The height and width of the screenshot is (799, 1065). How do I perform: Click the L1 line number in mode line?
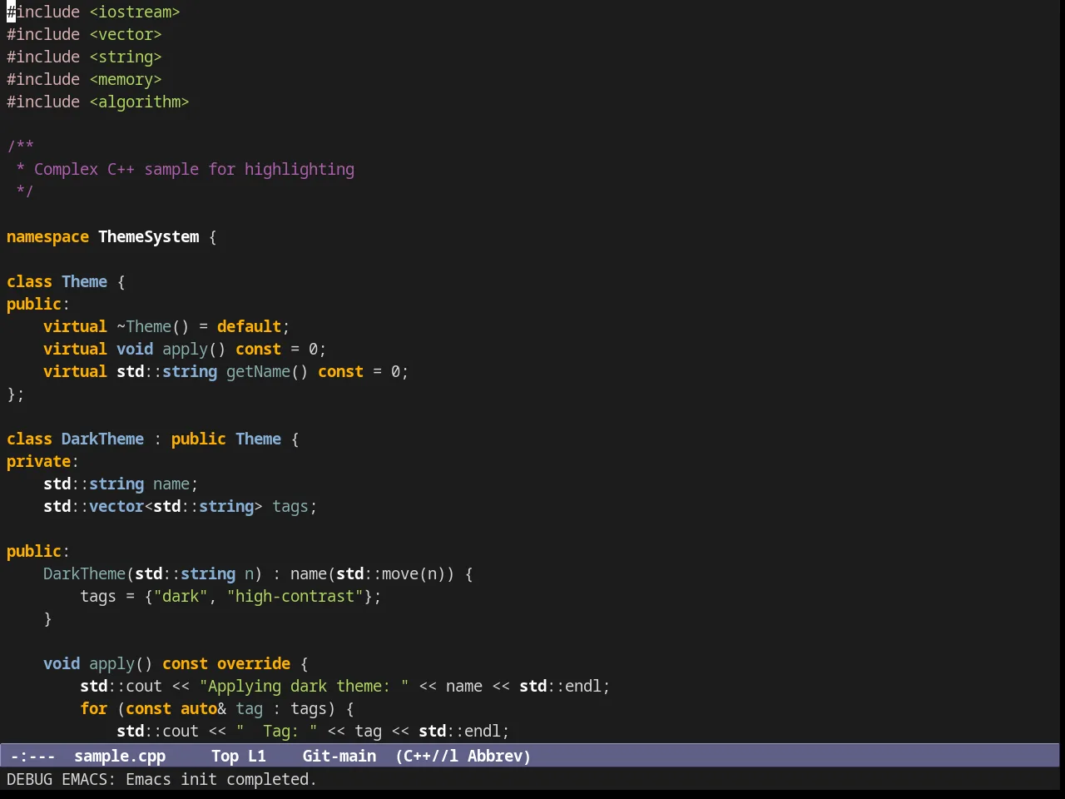point(257,756)
